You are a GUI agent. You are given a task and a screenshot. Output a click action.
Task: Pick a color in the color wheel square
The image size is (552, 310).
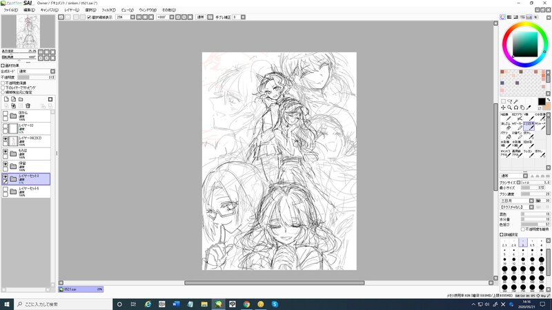tap(525, 44)
